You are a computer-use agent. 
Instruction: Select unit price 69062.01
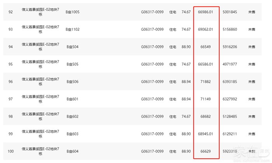point(206,30)
